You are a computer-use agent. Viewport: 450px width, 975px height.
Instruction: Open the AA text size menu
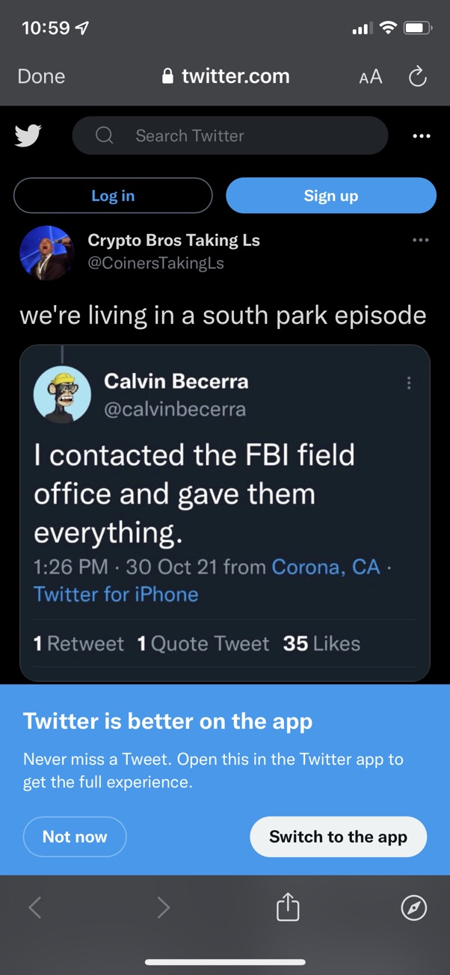(370, 76)
